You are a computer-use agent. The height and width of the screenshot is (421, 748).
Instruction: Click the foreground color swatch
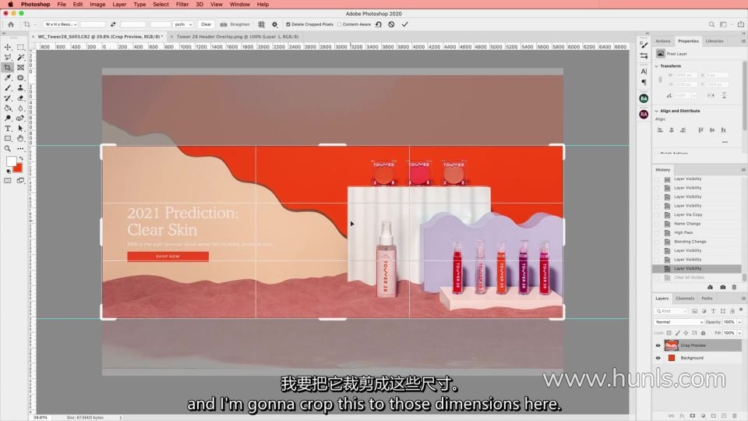click(11, 161)
